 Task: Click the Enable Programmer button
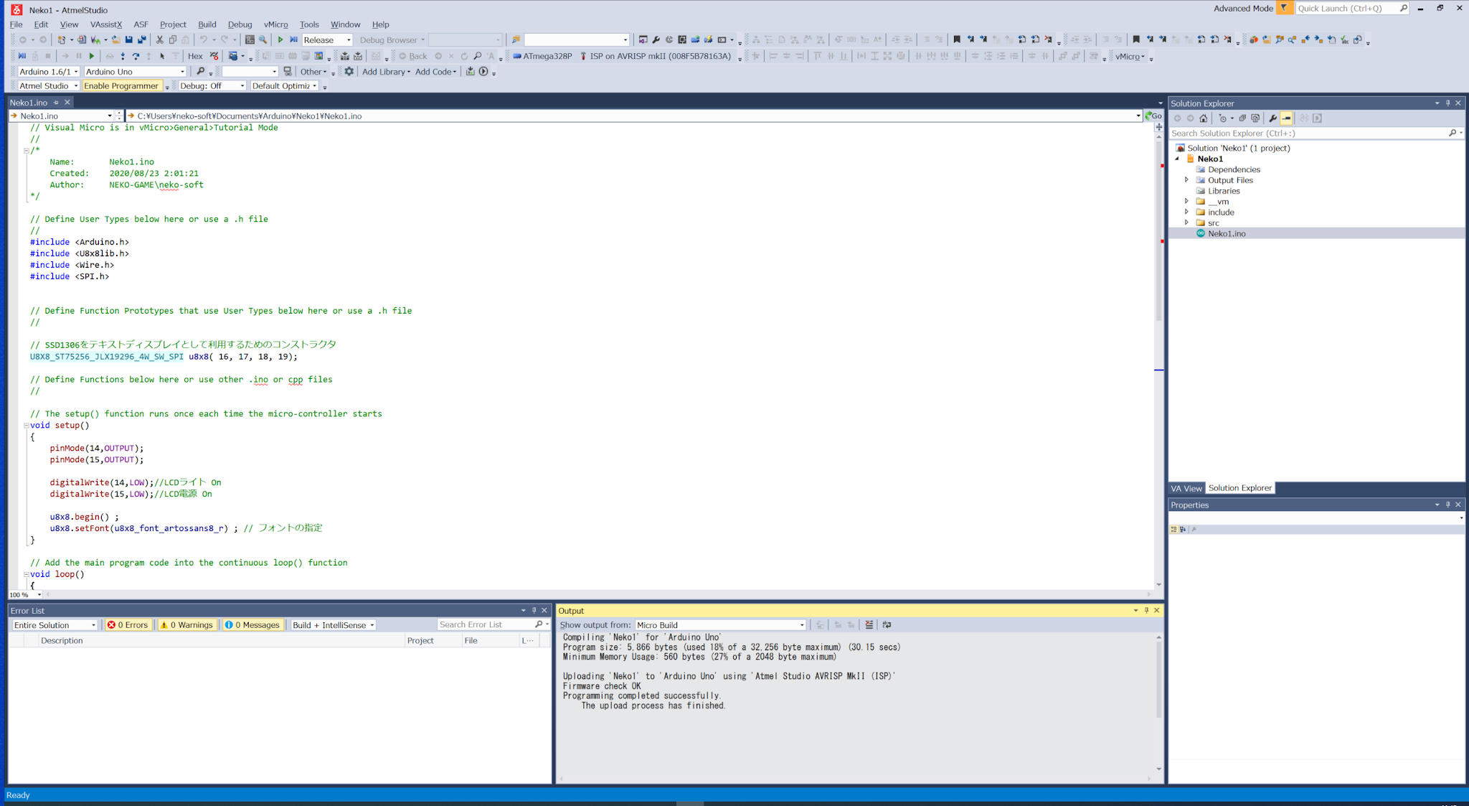point(121,86)
